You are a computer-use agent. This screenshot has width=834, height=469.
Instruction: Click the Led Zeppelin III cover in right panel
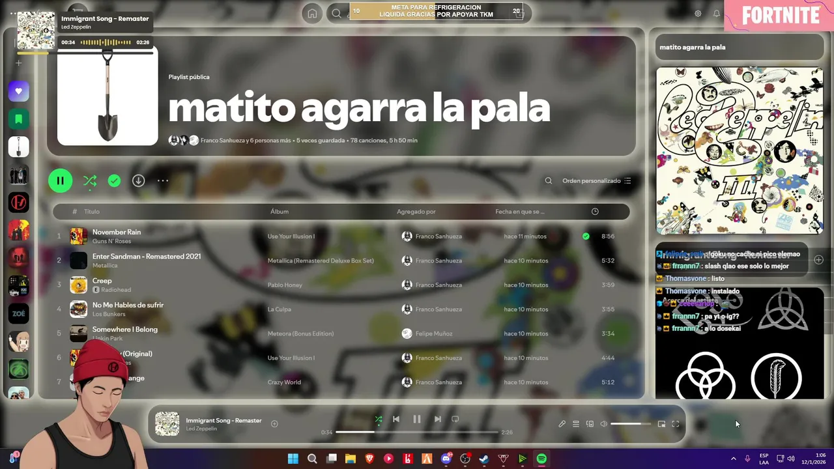click(x=740, y=150)
